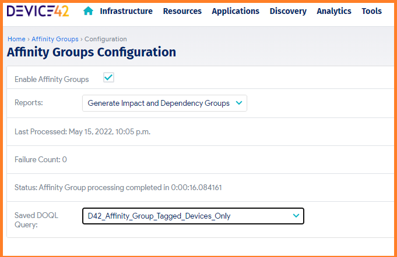Click the Home breadcrumb link
397x257 pixels.
point(16,39)
